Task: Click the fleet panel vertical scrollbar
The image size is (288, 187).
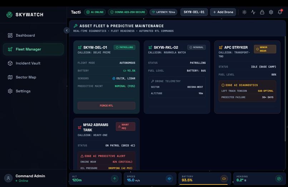Action: click(x=285, y=89)
